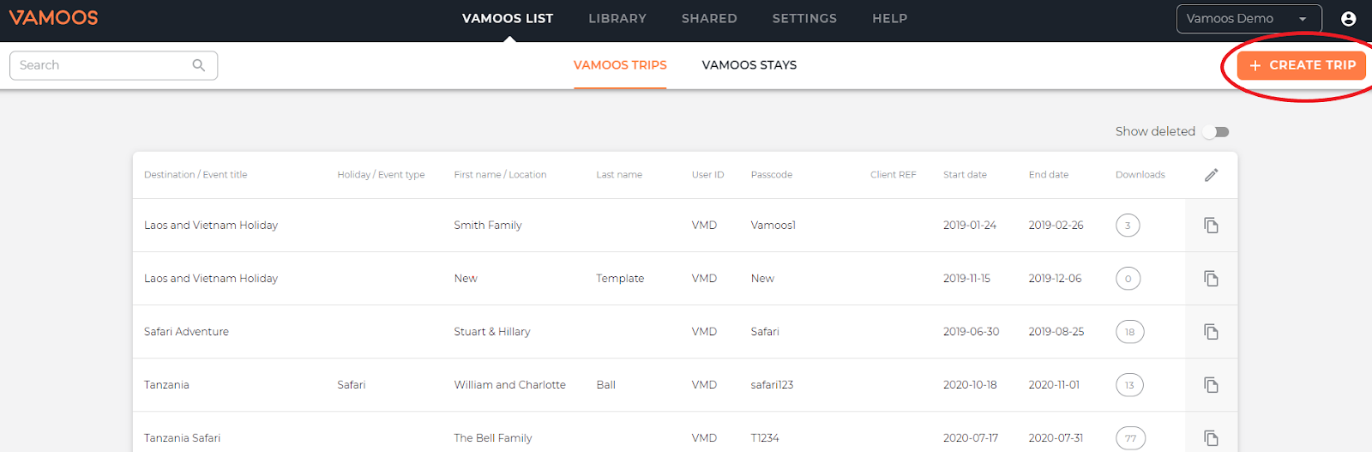The width and height of the screenshot is (1372, 452).
Task: Toggle the Show deleted switch
Action: (1216, 132)
